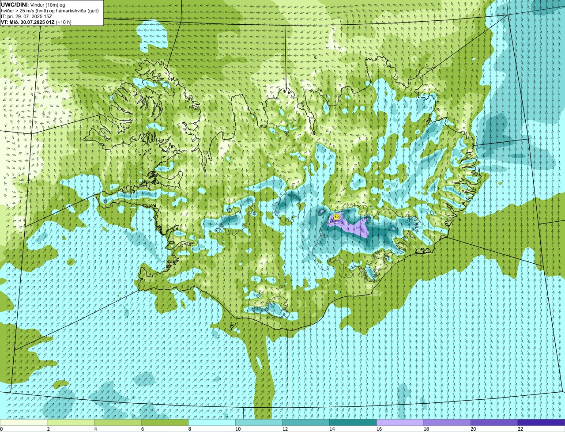565x432 pixels.
Task: Click the 20–22 m/s violet swatch
Action: point(494,422)
